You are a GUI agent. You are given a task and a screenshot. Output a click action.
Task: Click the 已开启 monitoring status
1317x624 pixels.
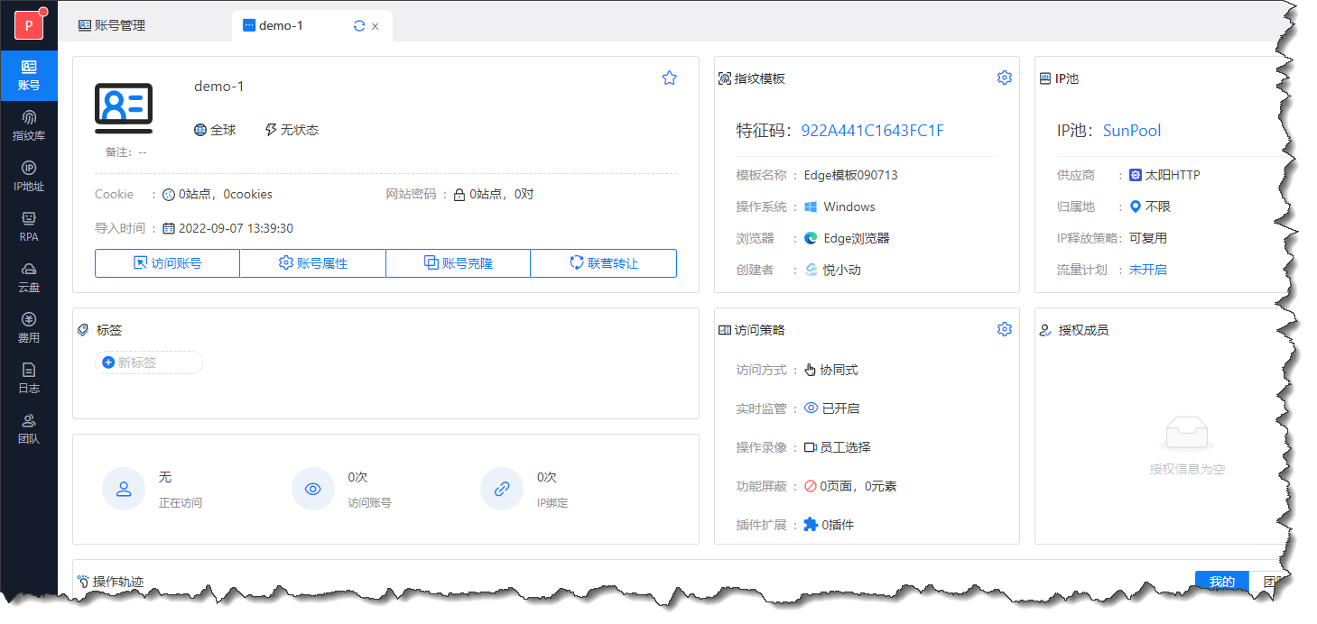click(x=840, y=408)
